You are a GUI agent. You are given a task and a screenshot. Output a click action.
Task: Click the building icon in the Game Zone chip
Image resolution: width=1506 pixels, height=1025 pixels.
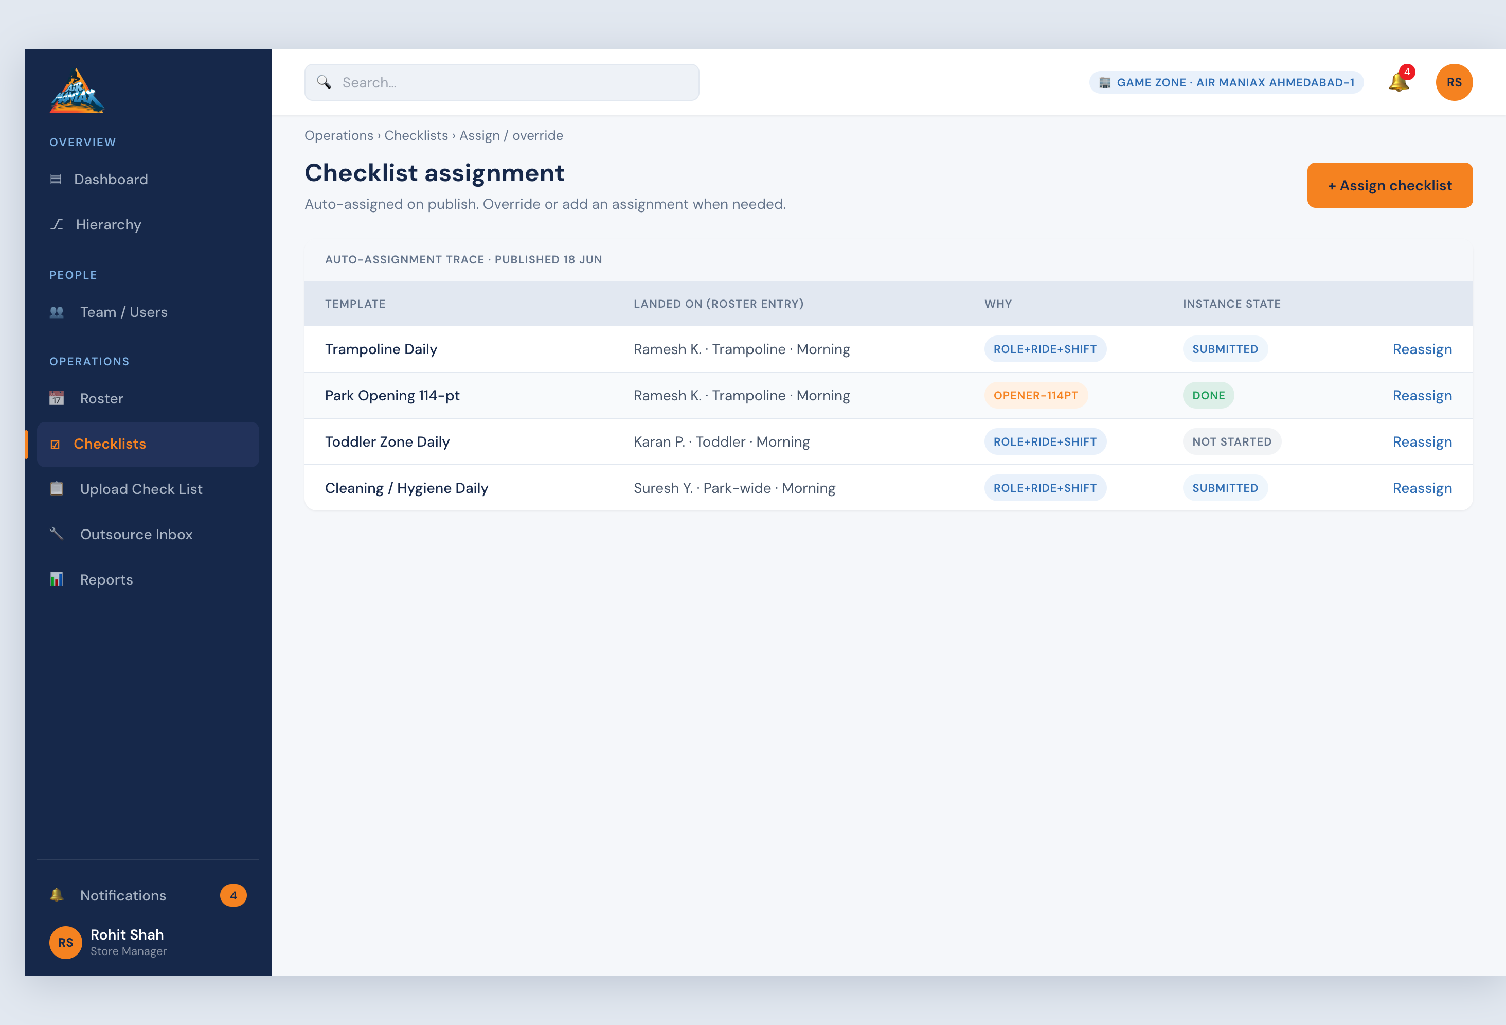tap(1105, 82)
